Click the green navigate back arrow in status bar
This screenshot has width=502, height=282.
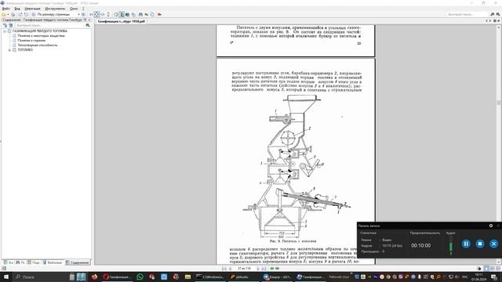click(272, 269)
